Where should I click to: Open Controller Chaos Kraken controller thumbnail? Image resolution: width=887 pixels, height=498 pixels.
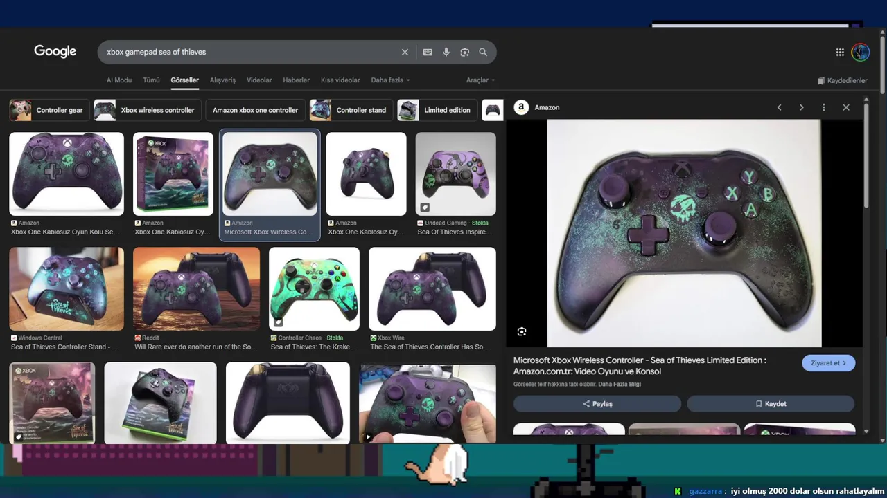point(314,289)
